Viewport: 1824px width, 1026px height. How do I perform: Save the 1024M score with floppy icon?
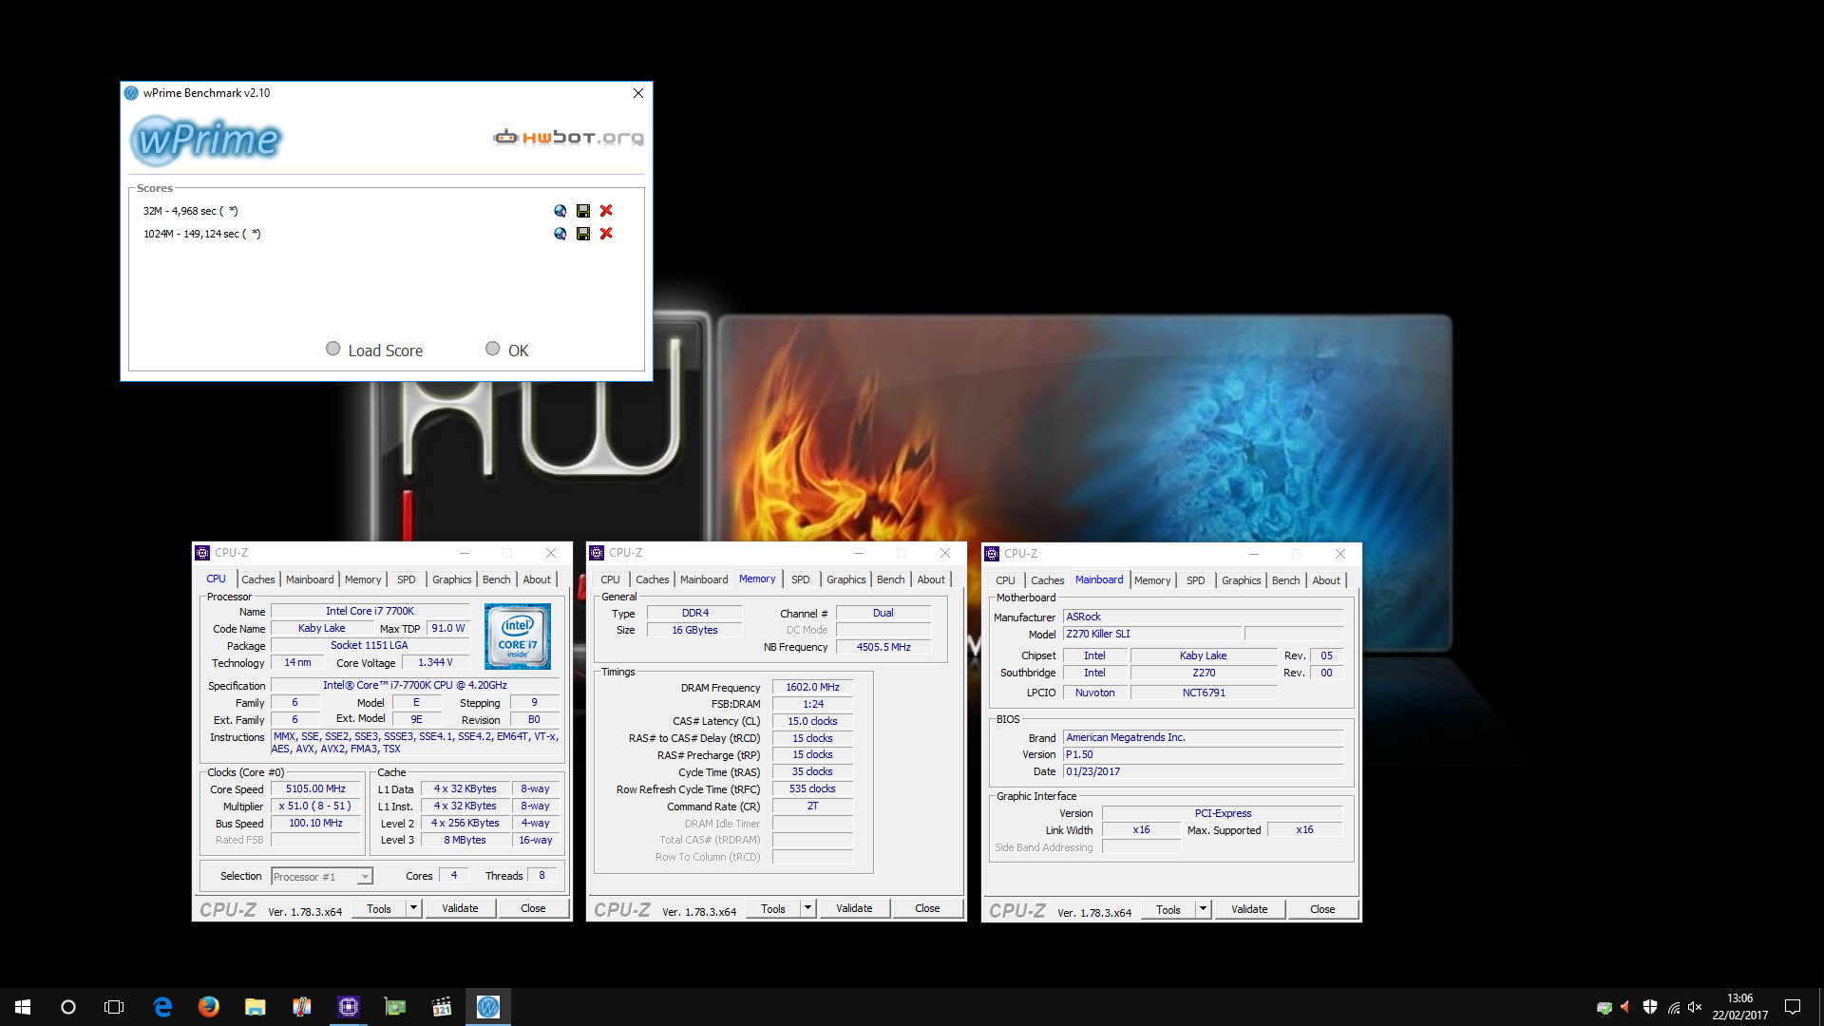tap(583, 234)
